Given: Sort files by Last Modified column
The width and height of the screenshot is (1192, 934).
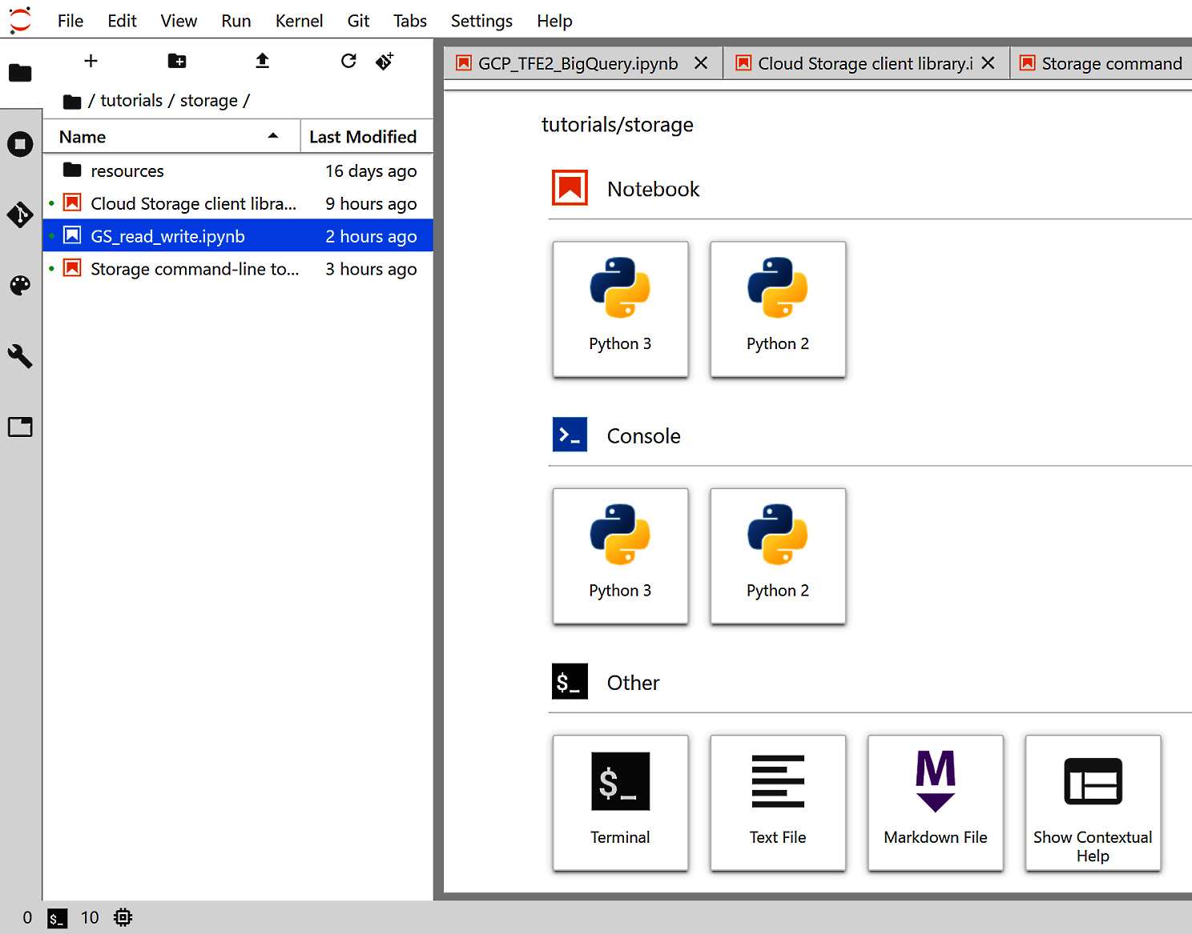Looking at the screenshot, I should [366, 137].
